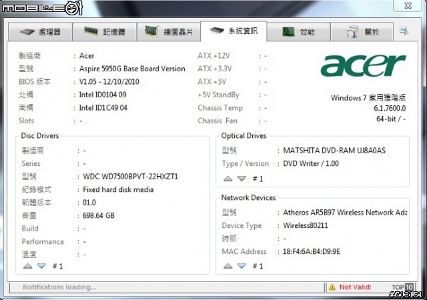Click the system info chip icon
427x300 pixels.
click(x=217, y=31)
